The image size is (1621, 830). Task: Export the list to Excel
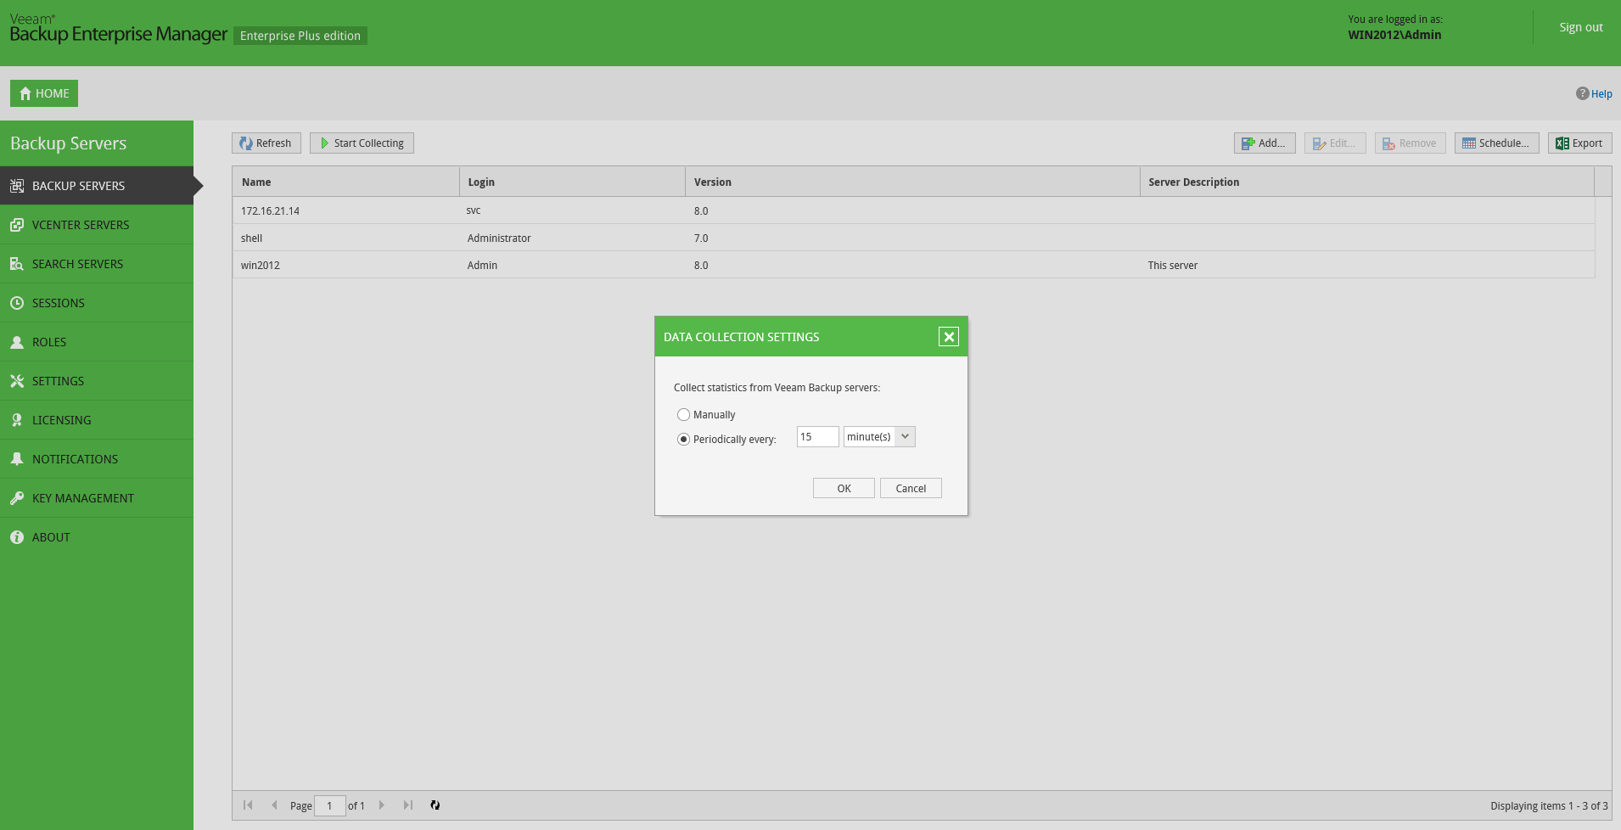click(1580, 143)
